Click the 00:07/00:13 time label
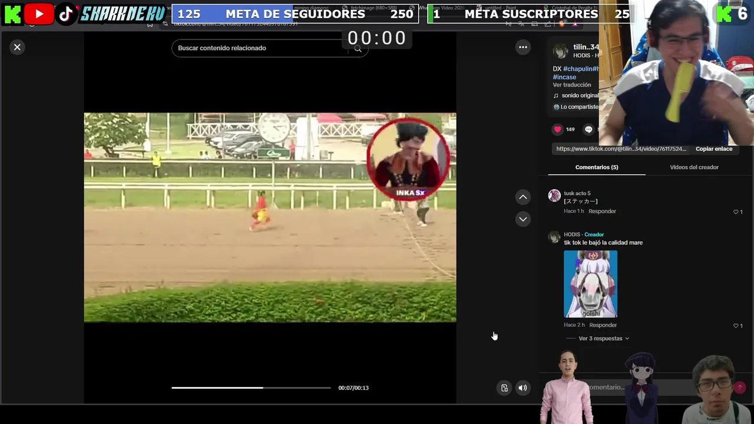Screen dimensions: 754x424 pyautogui.click(x=353, y=388)
